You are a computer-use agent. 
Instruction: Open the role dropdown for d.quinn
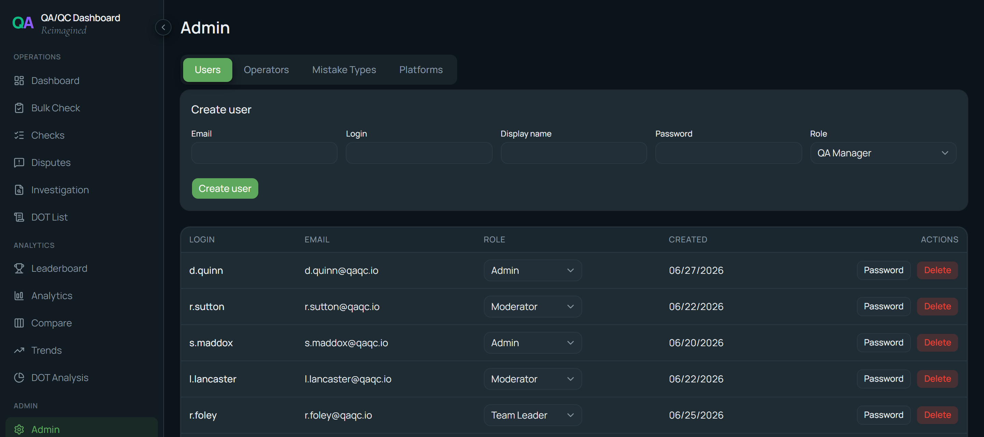click(x=533, y=270)
